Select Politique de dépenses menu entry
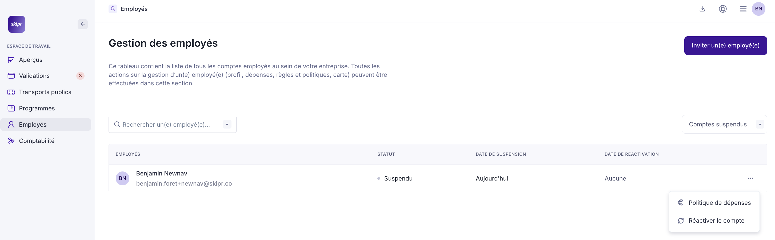The height and width of the screenshot is (240, 775). [719, 203]
